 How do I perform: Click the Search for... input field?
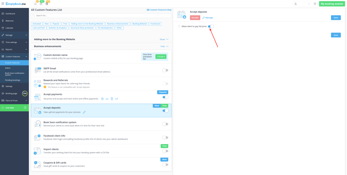101,16
